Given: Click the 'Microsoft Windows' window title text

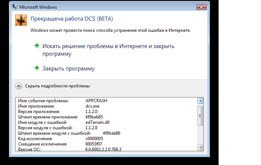Looking at the screenshot, I should [x=38, y=7].
